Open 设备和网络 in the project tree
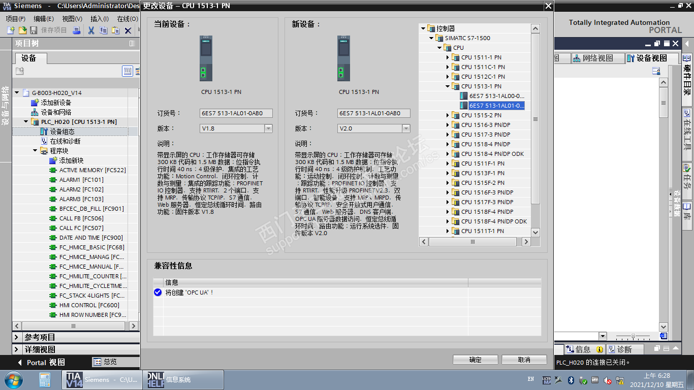 [x=56, y=112]
